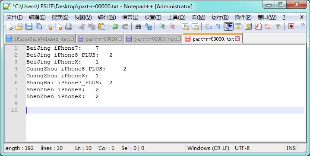Show the Document Map icon

coord(248,26)
